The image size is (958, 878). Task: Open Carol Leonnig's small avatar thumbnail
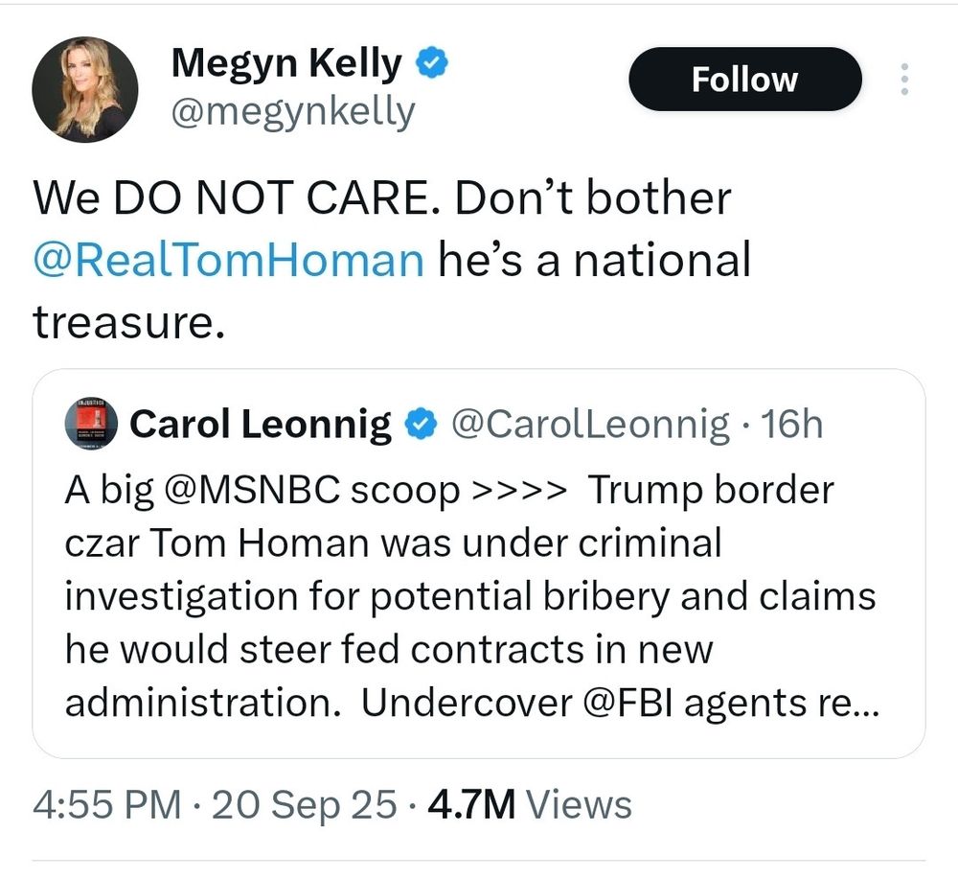90,424
